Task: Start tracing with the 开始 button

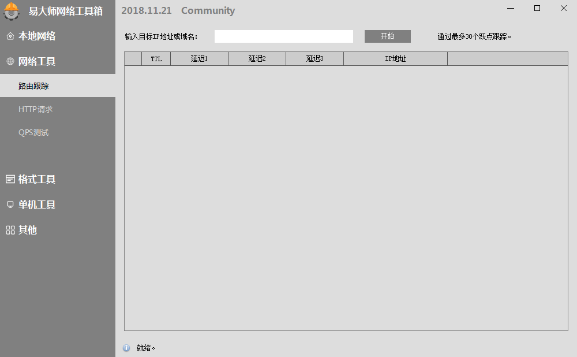Action: coord(388,36)
